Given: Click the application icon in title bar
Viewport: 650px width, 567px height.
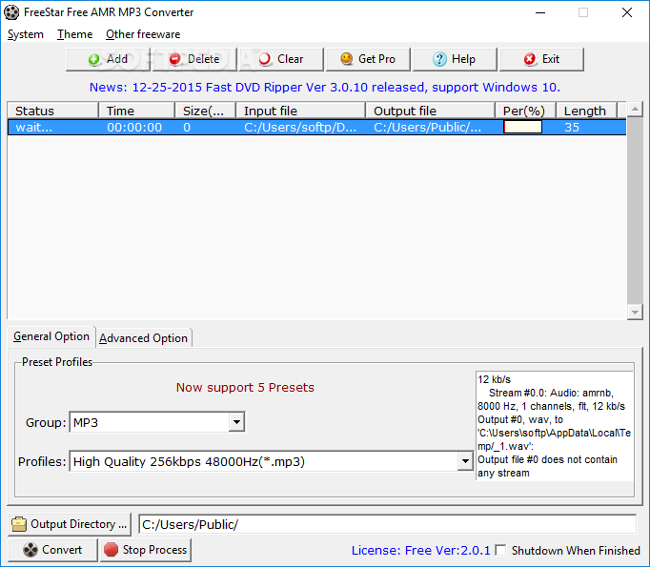Looking at the screenshot, I should point(11,12).
